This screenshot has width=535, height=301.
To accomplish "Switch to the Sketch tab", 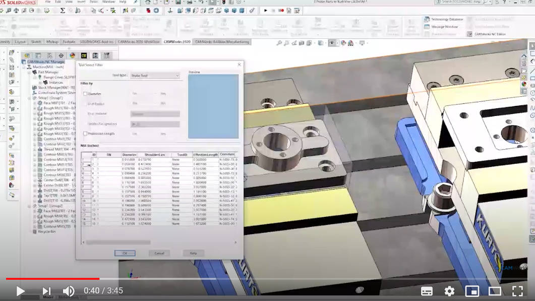I will (x=36, y=42).
